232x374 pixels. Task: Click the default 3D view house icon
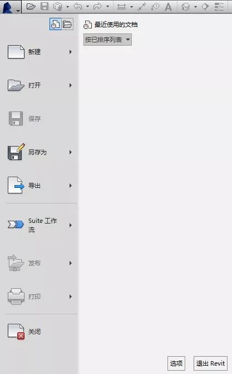[x=186, y=7]
